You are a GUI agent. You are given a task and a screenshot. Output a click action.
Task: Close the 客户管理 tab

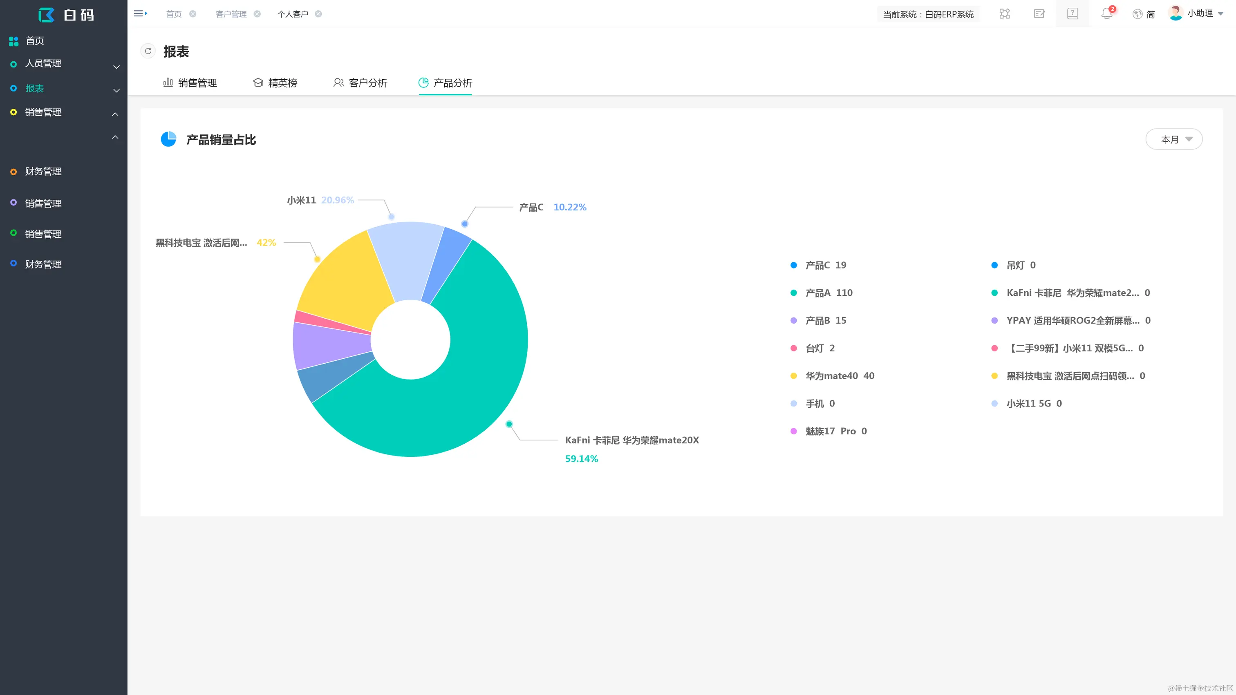pyautogui.click(x=257, y=14)
